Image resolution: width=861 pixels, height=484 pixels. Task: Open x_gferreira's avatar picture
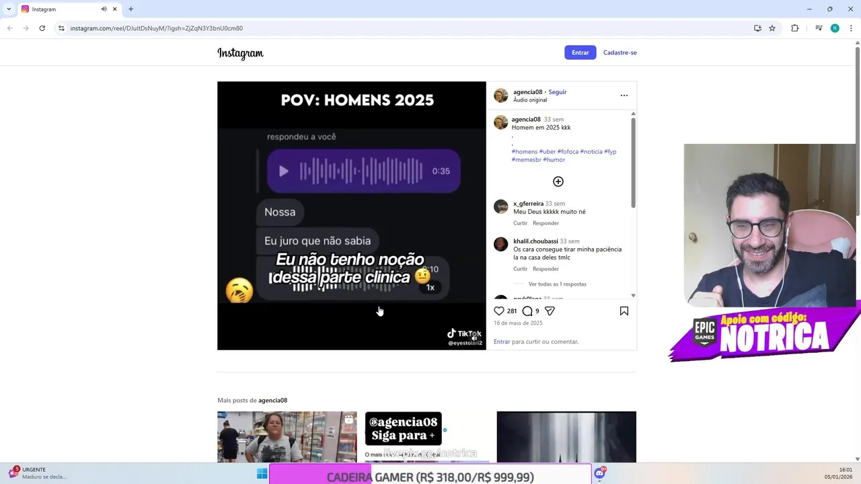tap(501, 207)
